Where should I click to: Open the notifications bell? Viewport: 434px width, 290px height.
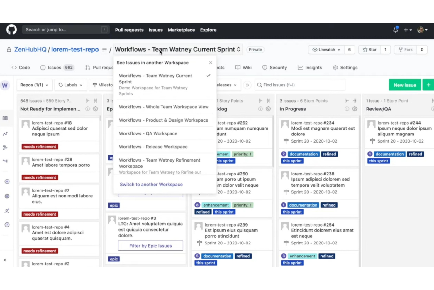click(x=396, y=30)
